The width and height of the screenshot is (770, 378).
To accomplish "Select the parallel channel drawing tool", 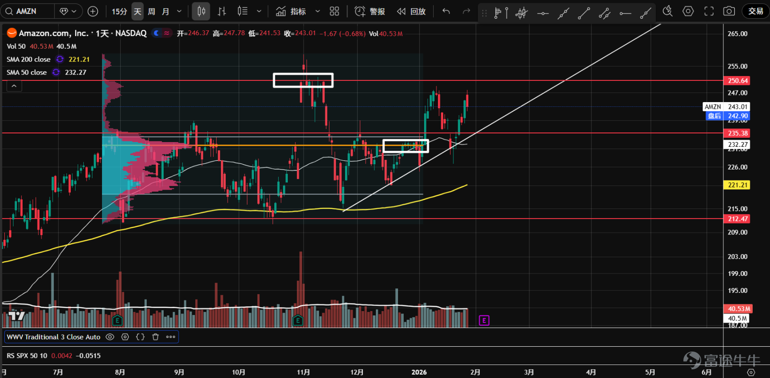I will [x=604, y=13].
